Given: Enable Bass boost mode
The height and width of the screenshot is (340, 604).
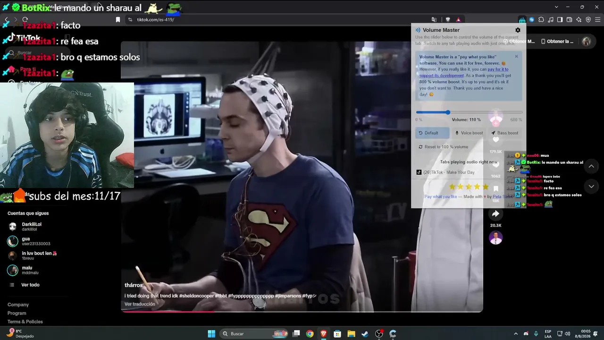Looking at the screenshot, I should pyautogui.click(x=504, y=133).
